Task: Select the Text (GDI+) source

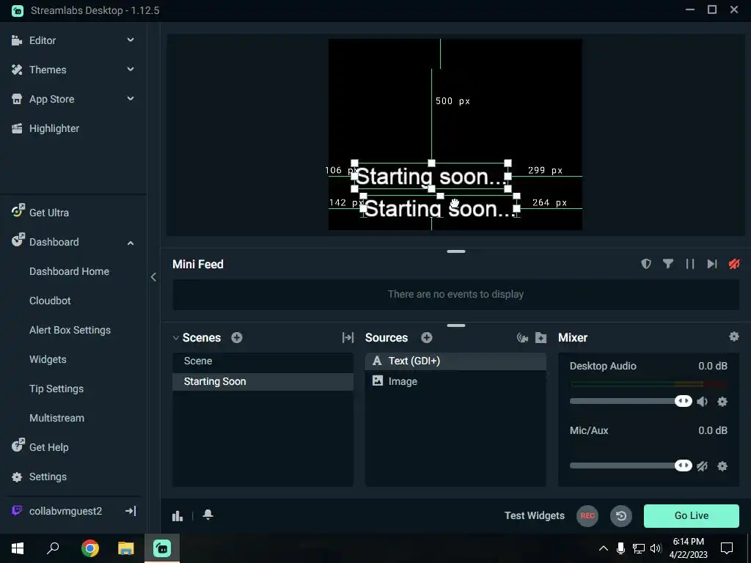Action: [455, 361]
